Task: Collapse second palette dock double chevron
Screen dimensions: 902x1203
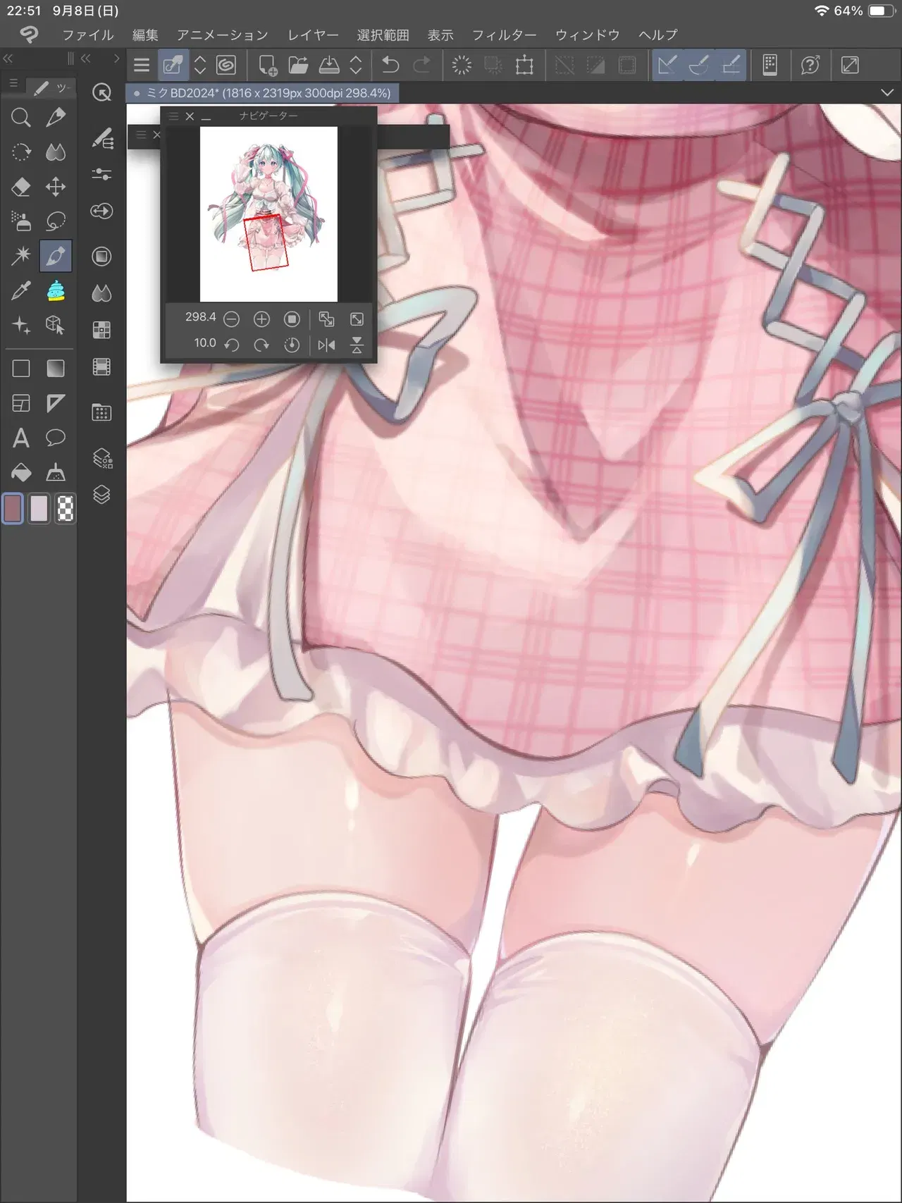Action: click(86, 58)
